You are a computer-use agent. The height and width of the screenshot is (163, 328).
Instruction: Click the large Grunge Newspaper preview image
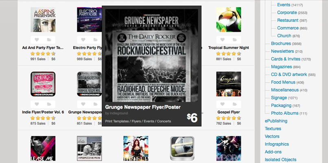pos(152,55)
